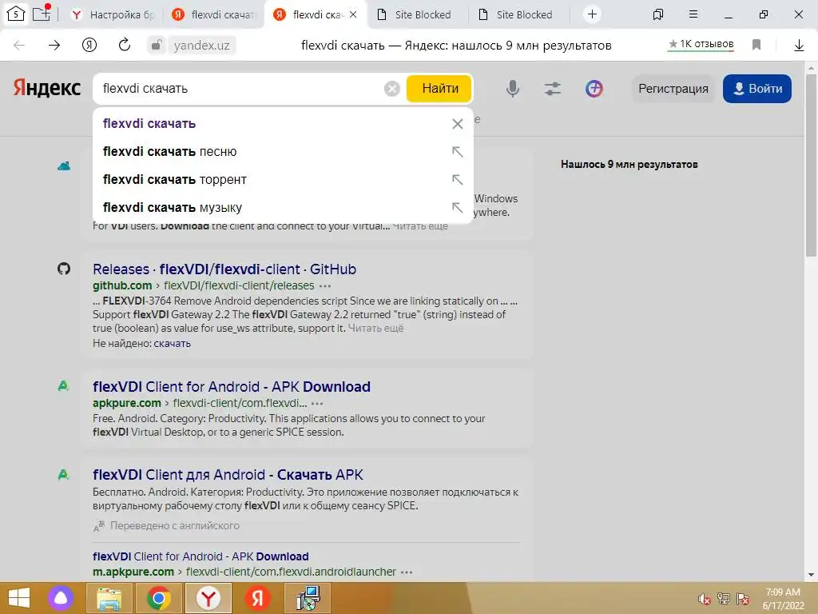Click the scrollbar down arrow
The width and height of the screenshot is (818, 614).
tap(811, 576)
